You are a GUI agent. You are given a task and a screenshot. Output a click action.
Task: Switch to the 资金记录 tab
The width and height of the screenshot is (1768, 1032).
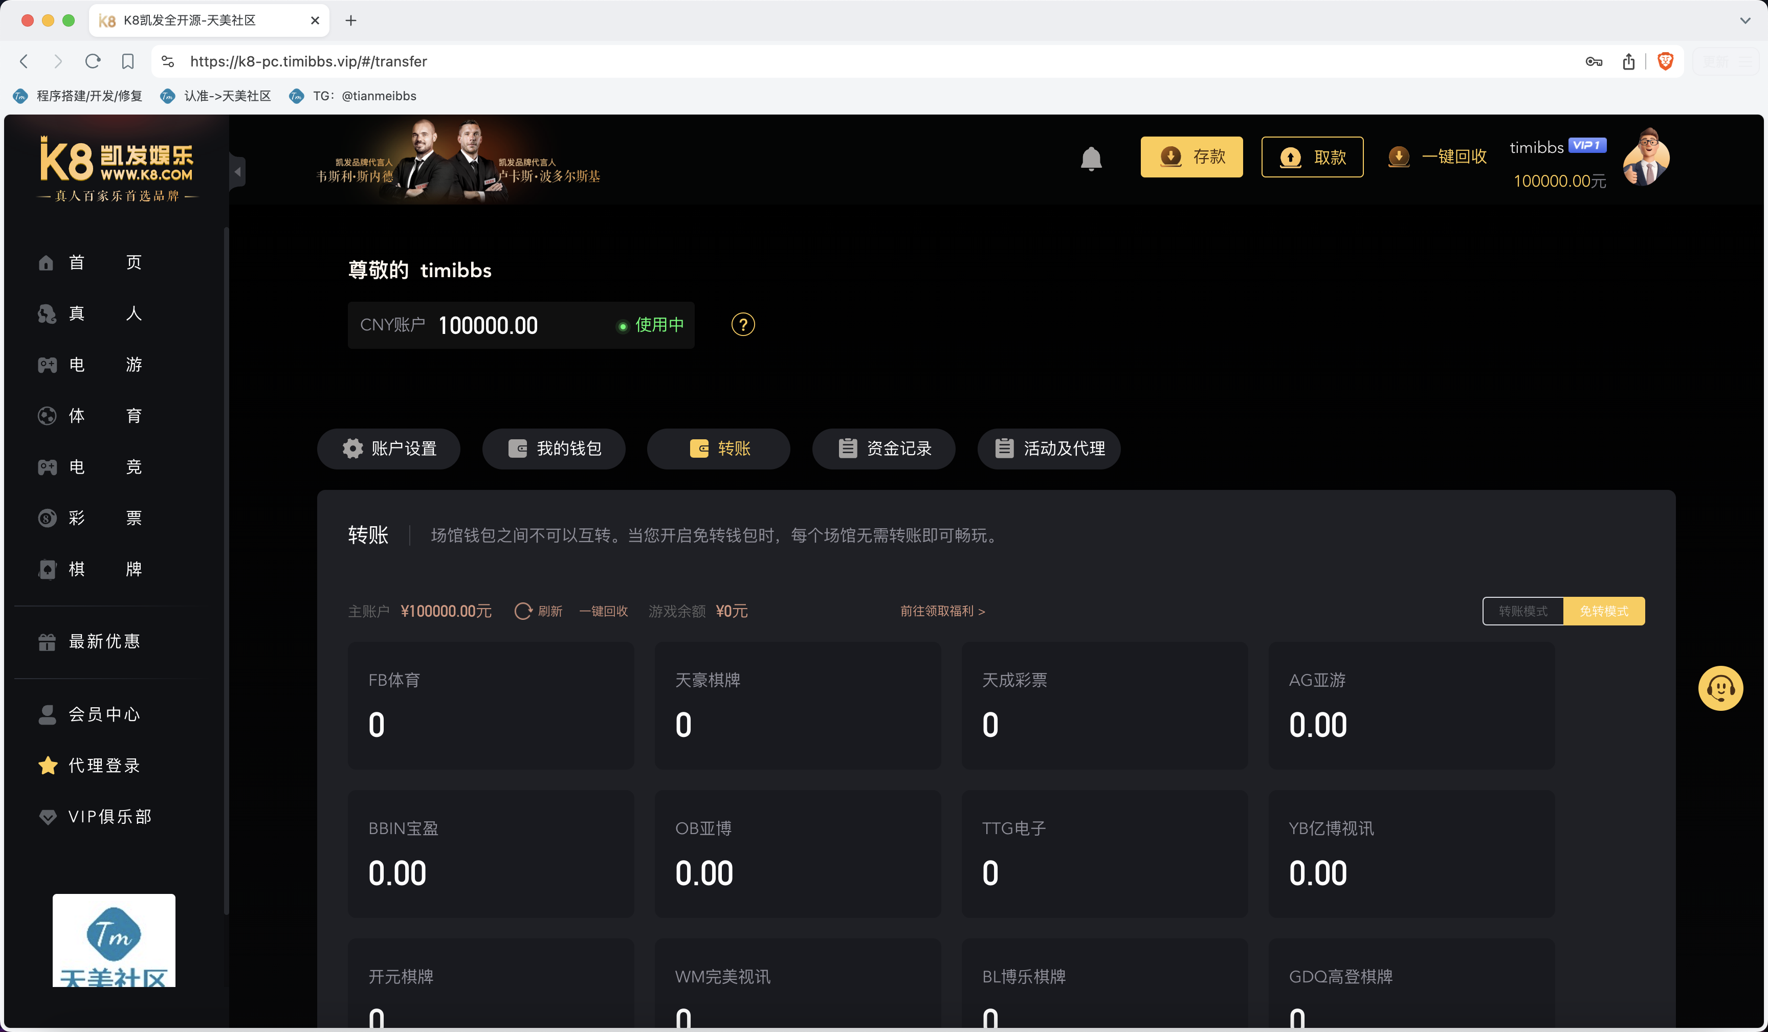coord(884,448)
